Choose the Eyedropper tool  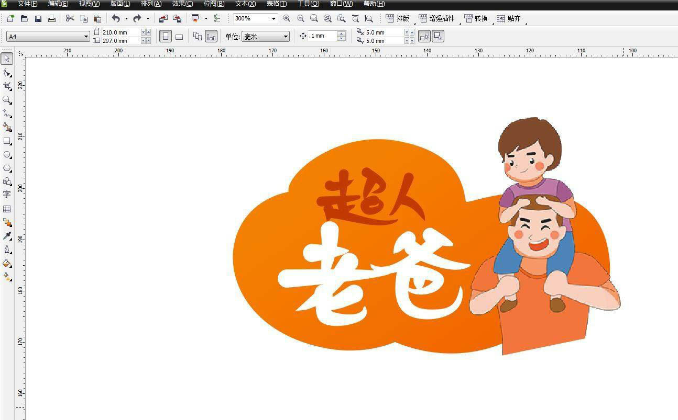tap(7, 236)
